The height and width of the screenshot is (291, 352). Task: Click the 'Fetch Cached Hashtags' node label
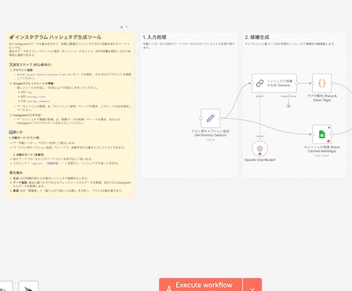[x=322, y=149]
